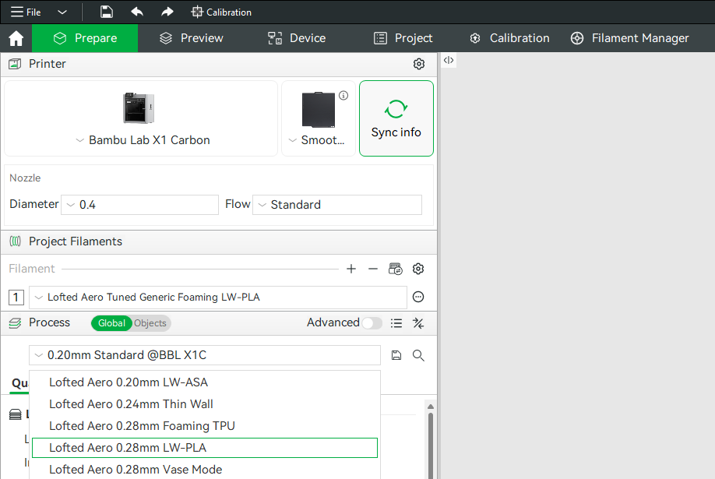
Task: Click the Printer section icon
Action: [x=15, y=64]
